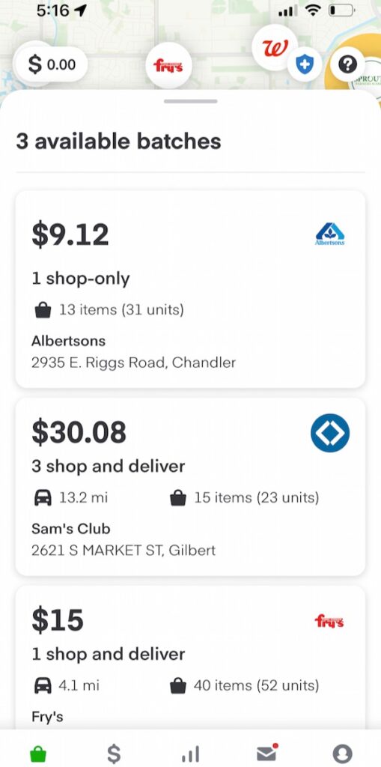Open the question mark help button
Viewport: 381px width, 767px height.
click(347, 64)
